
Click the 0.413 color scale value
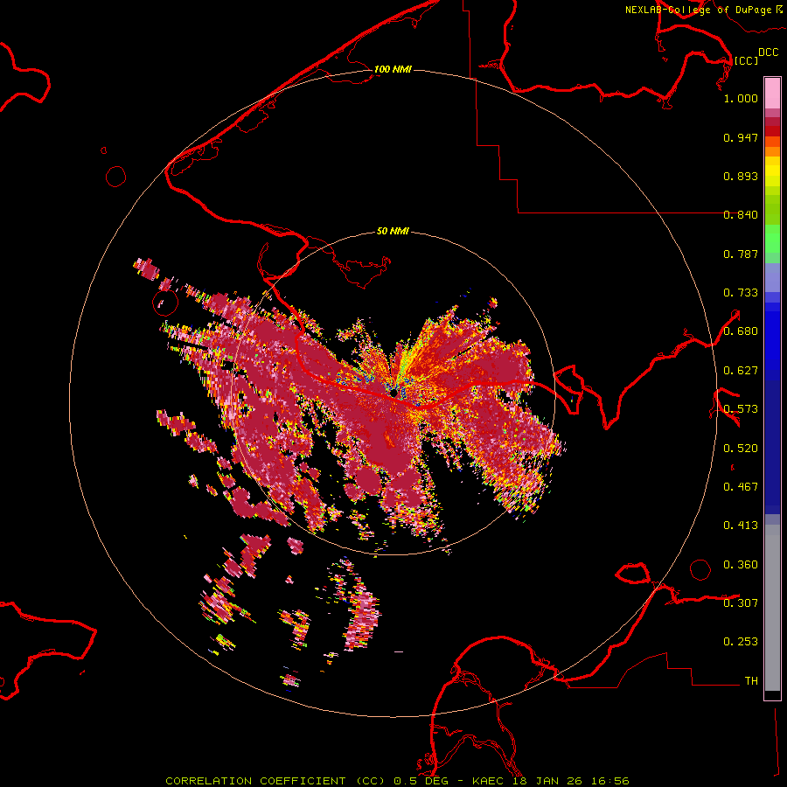pos(741,526)
